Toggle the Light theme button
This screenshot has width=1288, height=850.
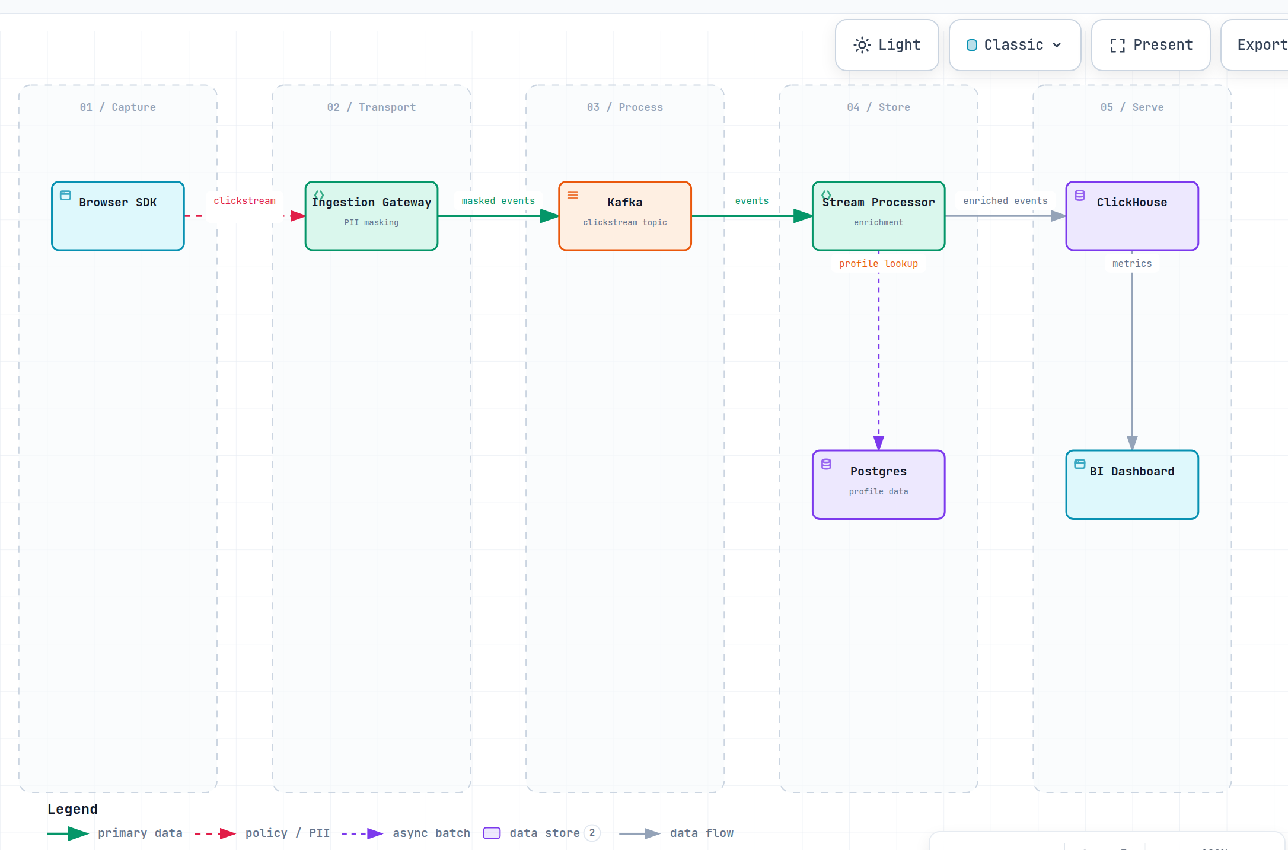887,45
